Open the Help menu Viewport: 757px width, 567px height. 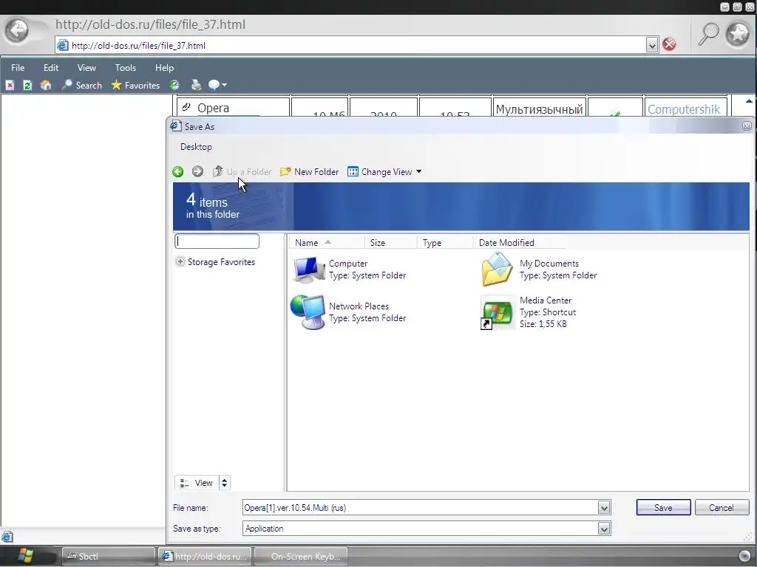164,68
